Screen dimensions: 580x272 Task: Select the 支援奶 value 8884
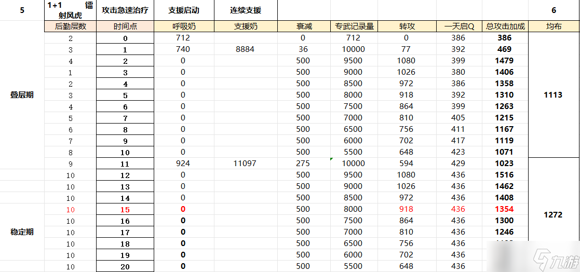[245, 49]
